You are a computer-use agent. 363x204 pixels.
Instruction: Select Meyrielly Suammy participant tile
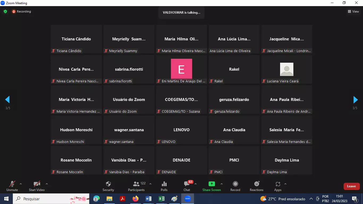click(x=129, y=39)
